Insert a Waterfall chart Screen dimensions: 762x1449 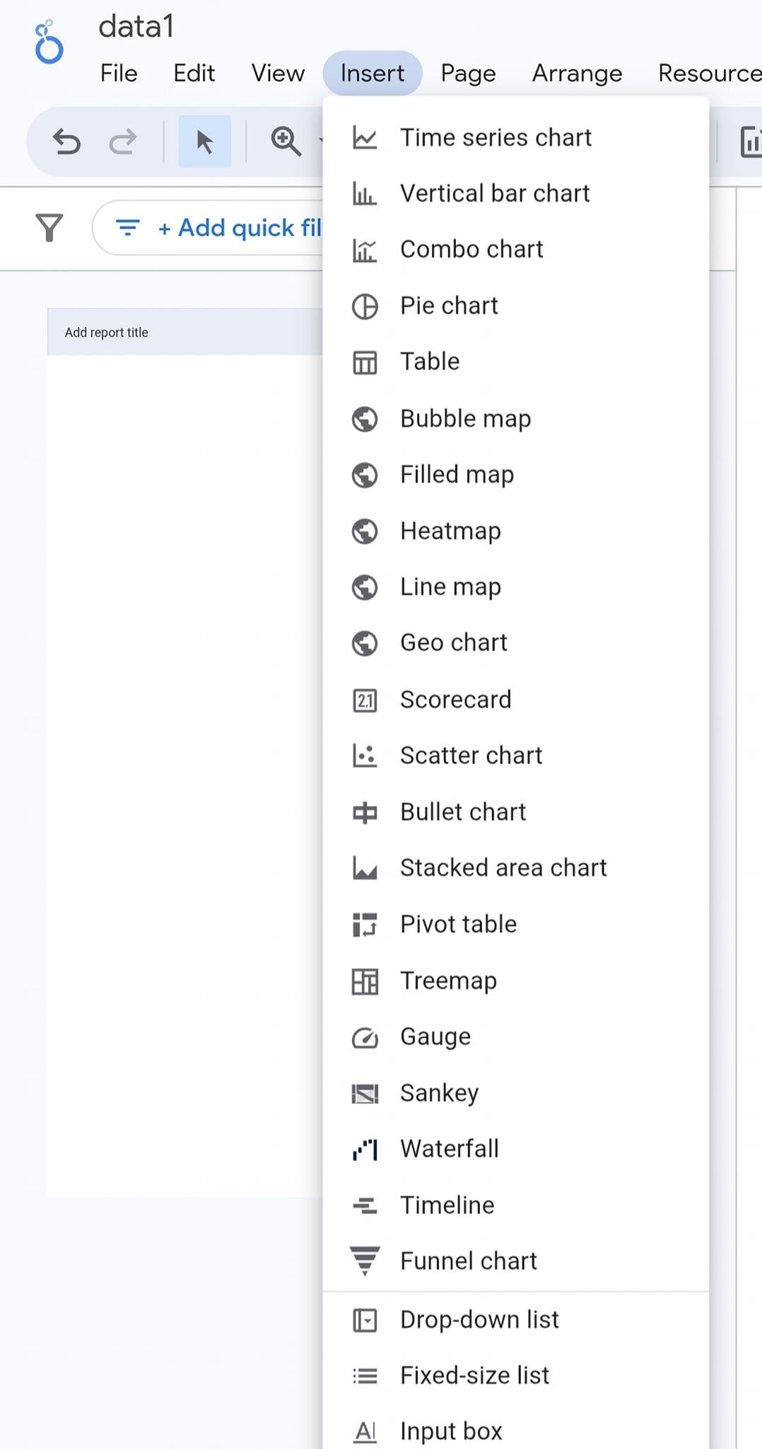click(450, 1148)
